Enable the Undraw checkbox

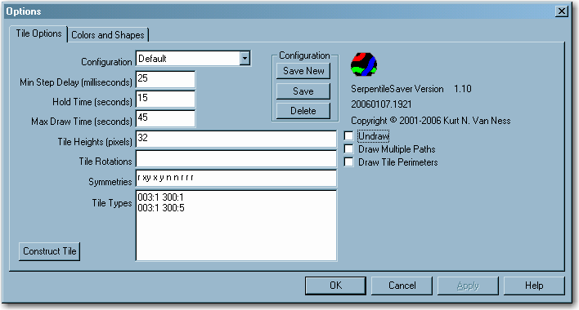tap(348, 136)
